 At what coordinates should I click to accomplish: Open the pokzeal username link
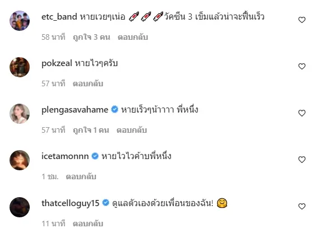pyautogui.click(x=57, y=63)
